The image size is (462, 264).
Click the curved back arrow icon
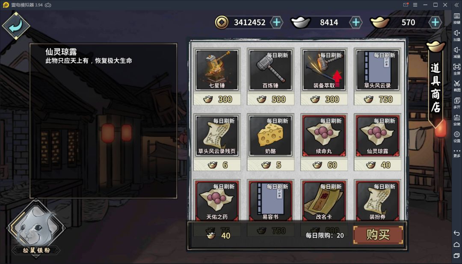click(16, 26)
